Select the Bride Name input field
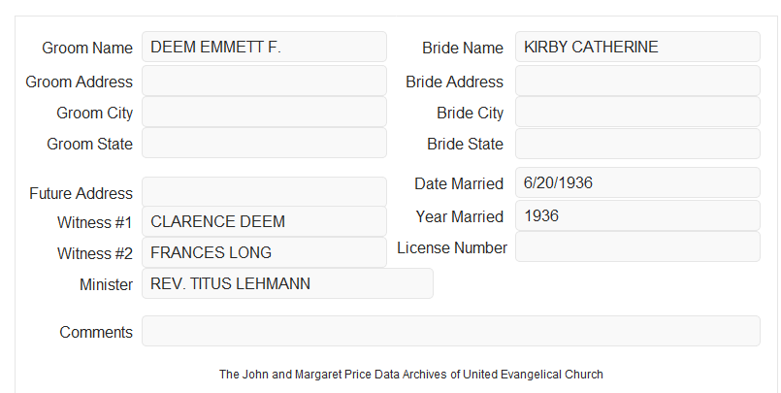Screen dimensions: 781x393 [x=637, y=47]
